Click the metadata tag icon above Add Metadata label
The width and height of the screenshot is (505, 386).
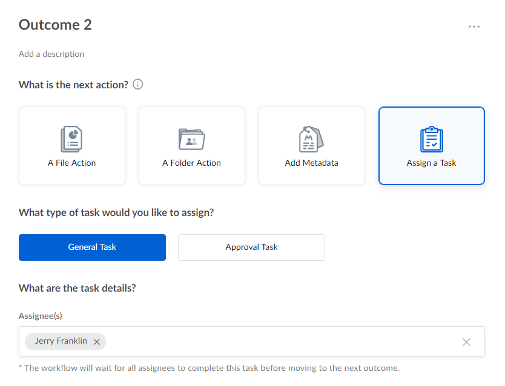point(311,139)
